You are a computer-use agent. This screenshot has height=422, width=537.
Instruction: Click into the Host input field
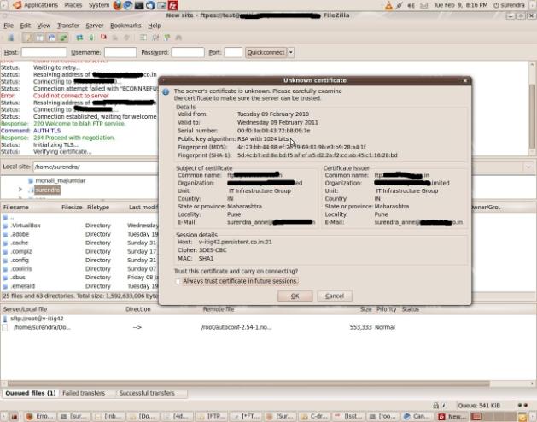pyautogui.click(x=44, y=52)
